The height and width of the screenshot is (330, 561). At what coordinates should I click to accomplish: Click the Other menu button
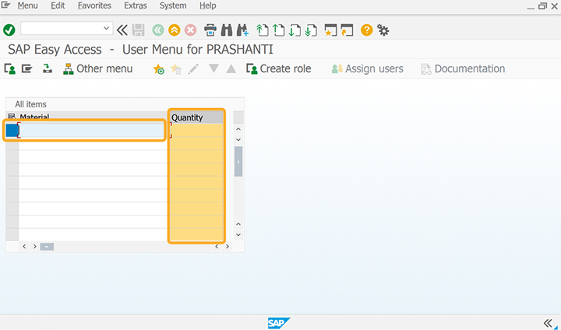tap(97, 68)
